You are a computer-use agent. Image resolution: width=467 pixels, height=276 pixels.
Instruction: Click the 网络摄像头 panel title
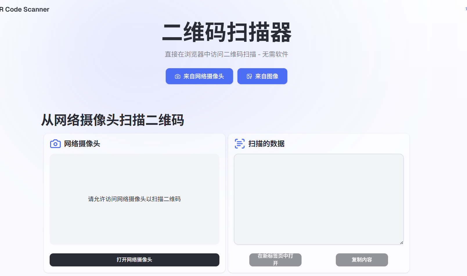(82, 144)
